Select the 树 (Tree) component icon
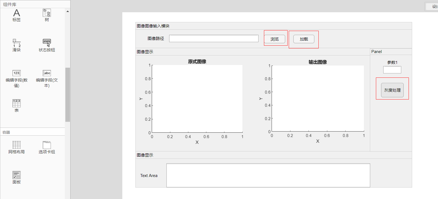Viewport: 438px width, 199px height. (47, 13)
